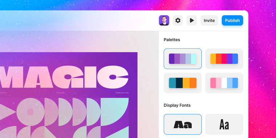Click the Invite button

[x=209, y=20]
